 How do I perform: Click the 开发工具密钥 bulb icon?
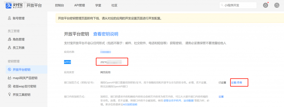coord(10,95)
